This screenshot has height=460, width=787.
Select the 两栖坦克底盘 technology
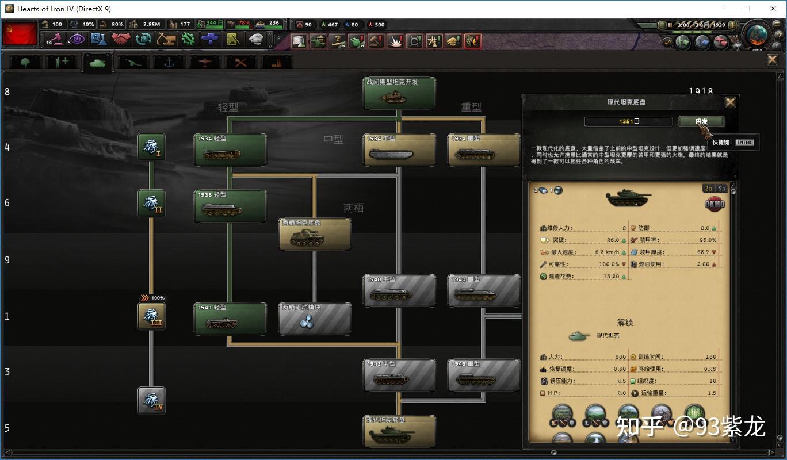(x=315, y=235)
